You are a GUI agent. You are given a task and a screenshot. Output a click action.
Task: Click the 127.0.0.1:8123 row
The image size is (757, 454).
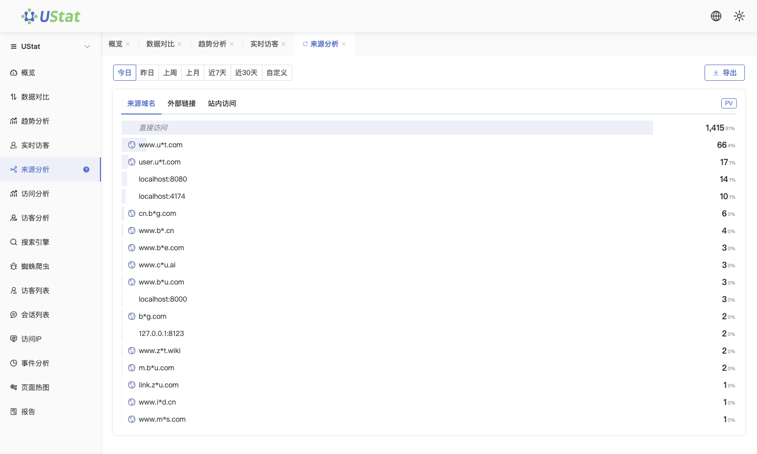(x=429, y=333)
